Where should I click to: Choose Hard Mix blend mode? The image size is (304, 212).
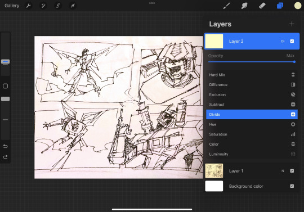252,75
